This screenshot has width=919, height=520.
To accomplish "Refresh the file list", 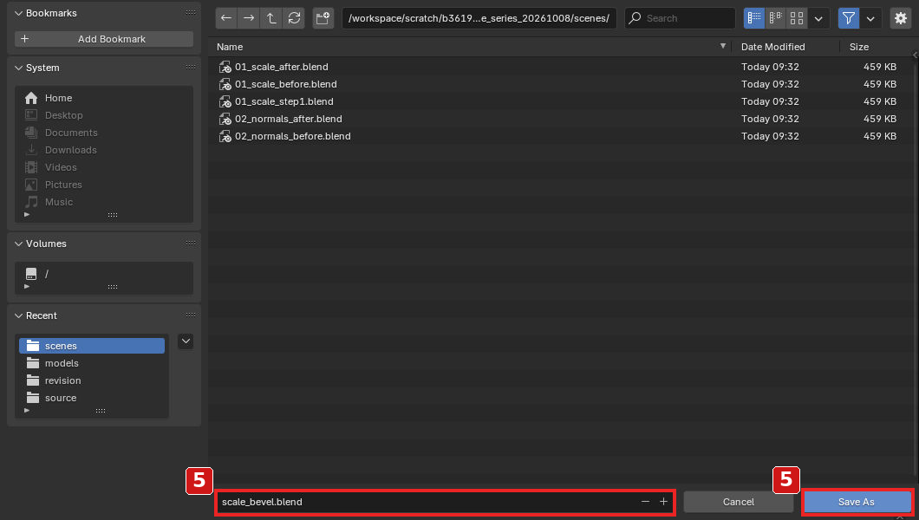I will 294,18.
